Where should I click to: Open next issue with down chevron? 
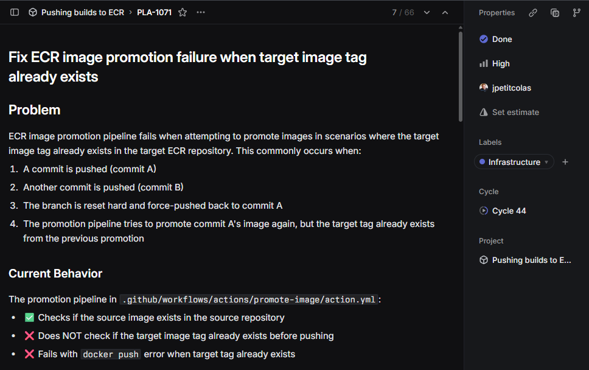(427, 12)
